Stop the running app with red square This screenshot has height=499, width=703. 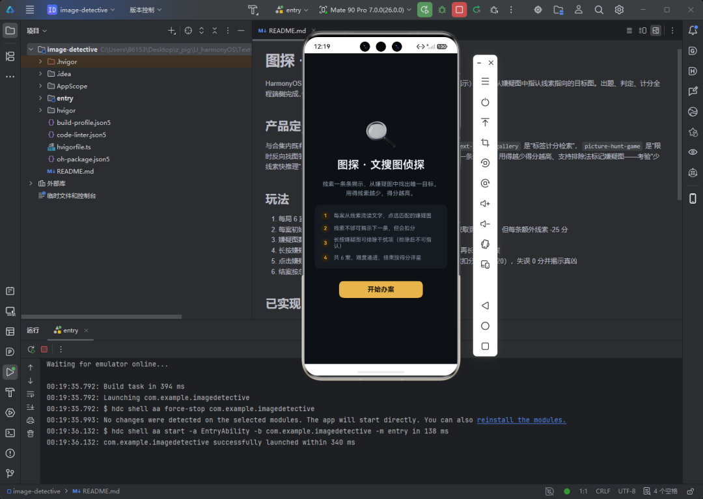459,9
